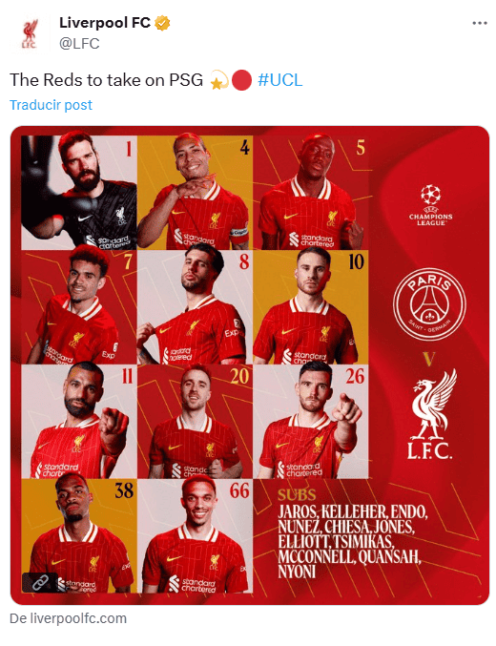Click player number 20 tile

click(x=195, y=422)
